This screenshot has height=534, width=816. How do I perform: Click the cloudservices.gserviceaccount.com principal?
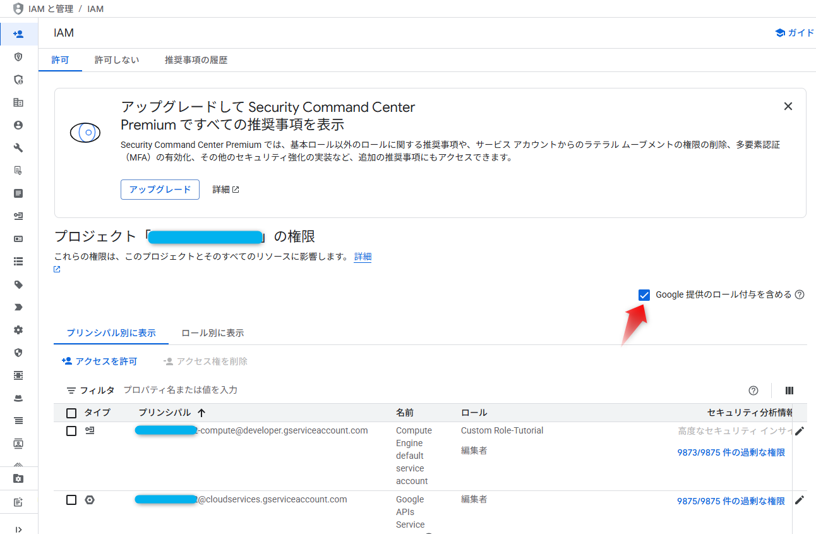(x=241, y=499)
